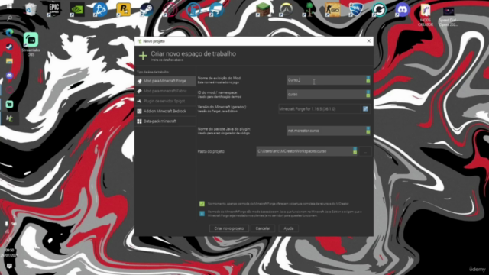
Task: Click the green plus header icon
Action: tap(143, 56)
